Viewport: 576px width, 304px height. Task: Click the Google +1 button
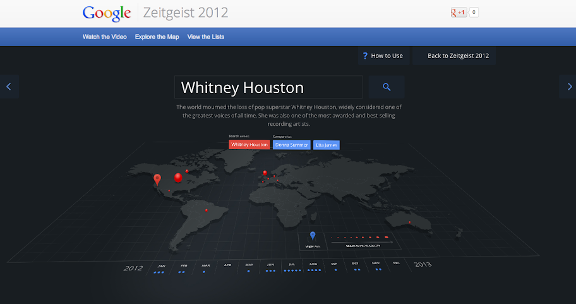tap(459, 12)
